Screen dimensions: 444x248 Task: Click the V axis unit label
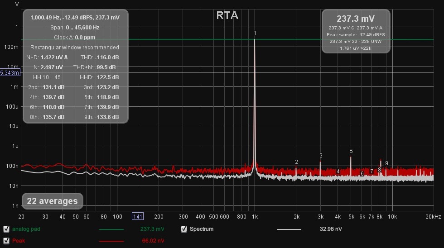(x=17, y=4)
